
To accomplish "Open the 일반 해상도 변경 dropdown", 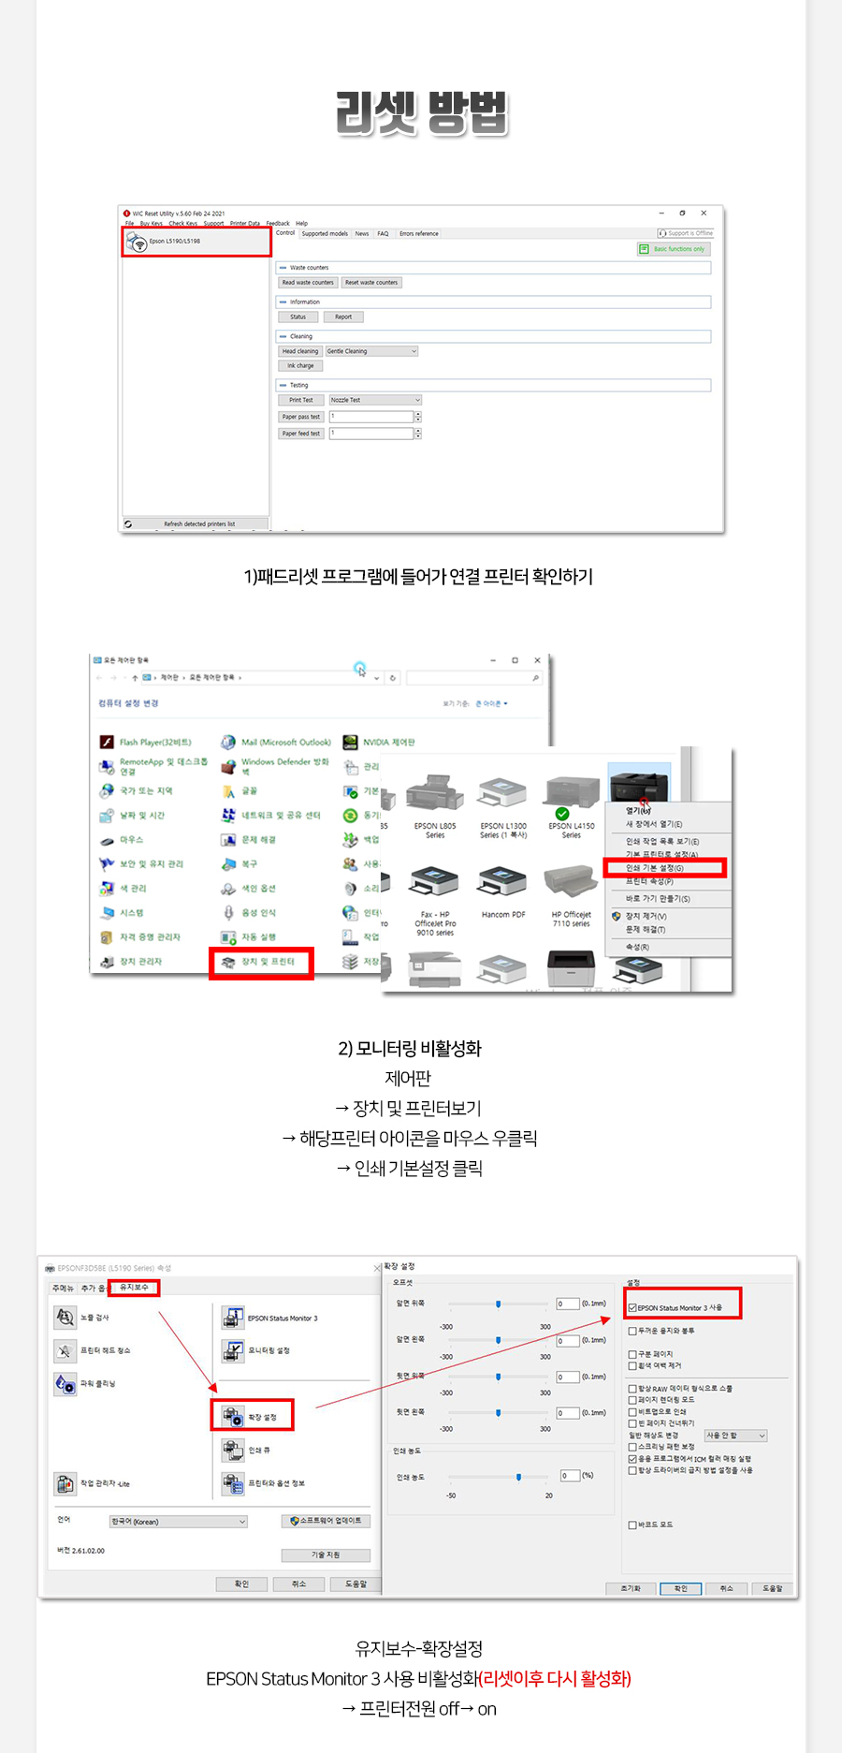I will tap(736, 1436).
